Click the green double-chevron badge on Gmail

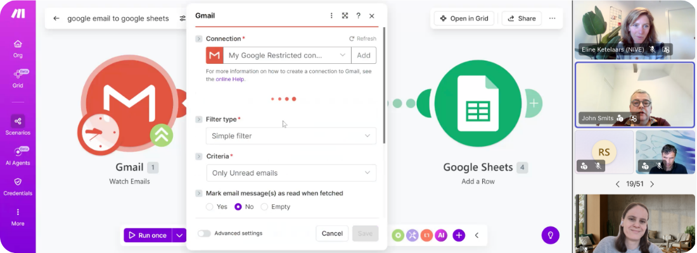coord(162,135)
